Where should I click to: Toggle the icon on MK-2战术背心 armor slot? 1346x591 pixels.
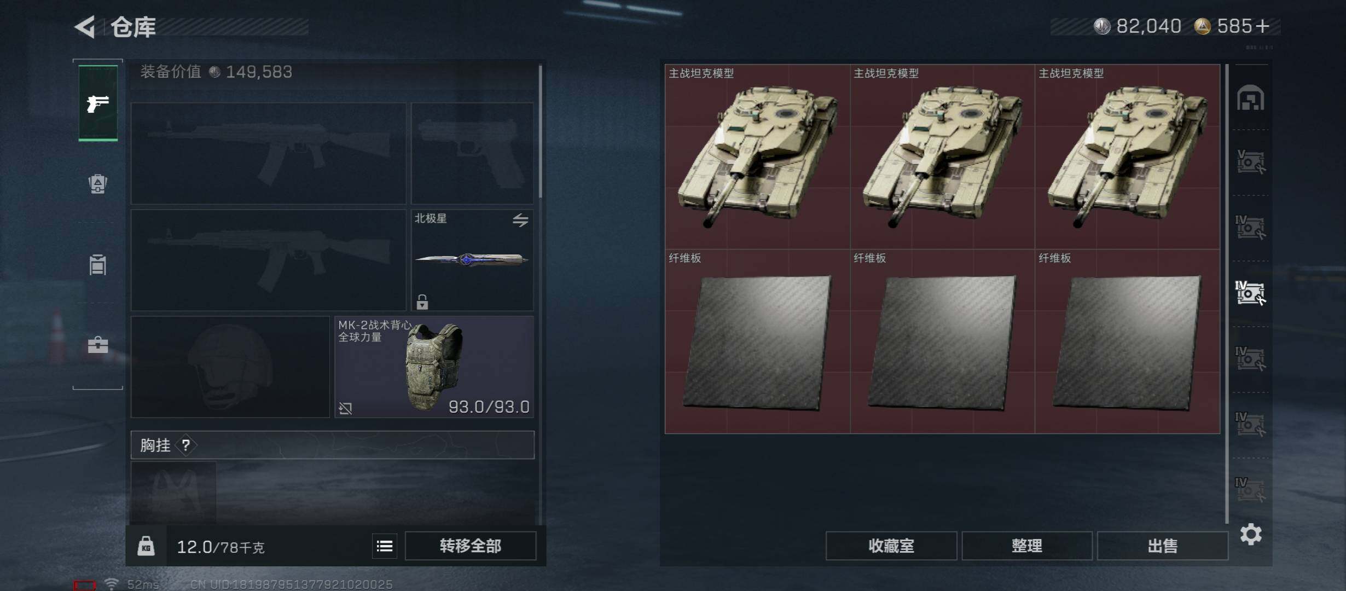click(x=345, y=408)
